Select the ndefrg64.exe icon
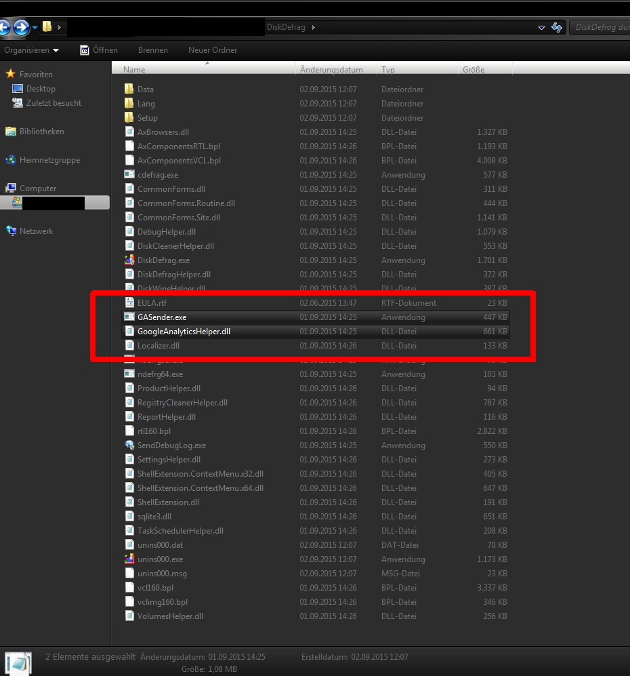 pyautogui.click(x=129, y=374)
